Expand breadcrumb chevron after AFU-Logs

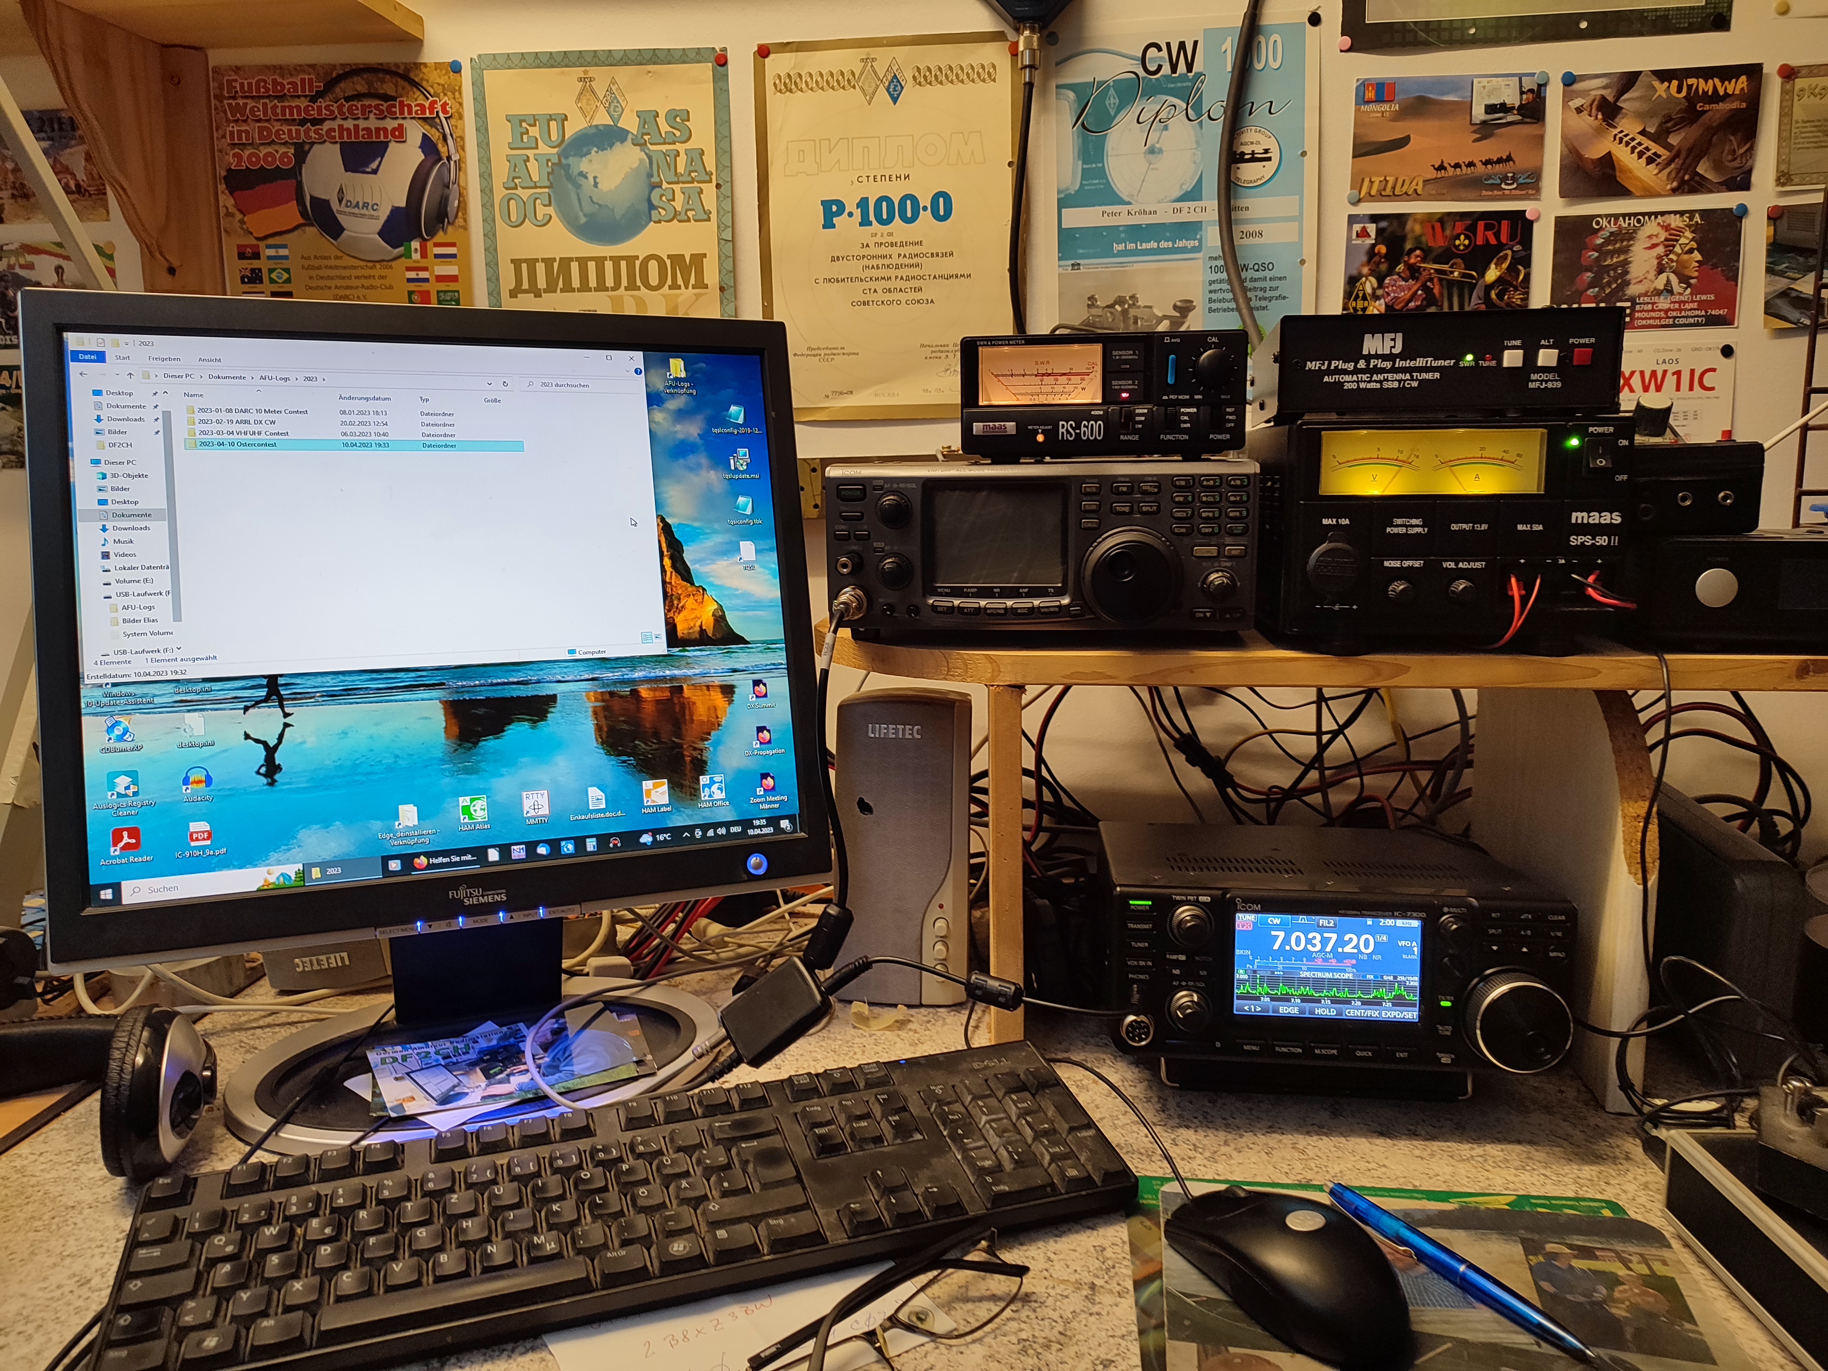[x=297, y=378]
